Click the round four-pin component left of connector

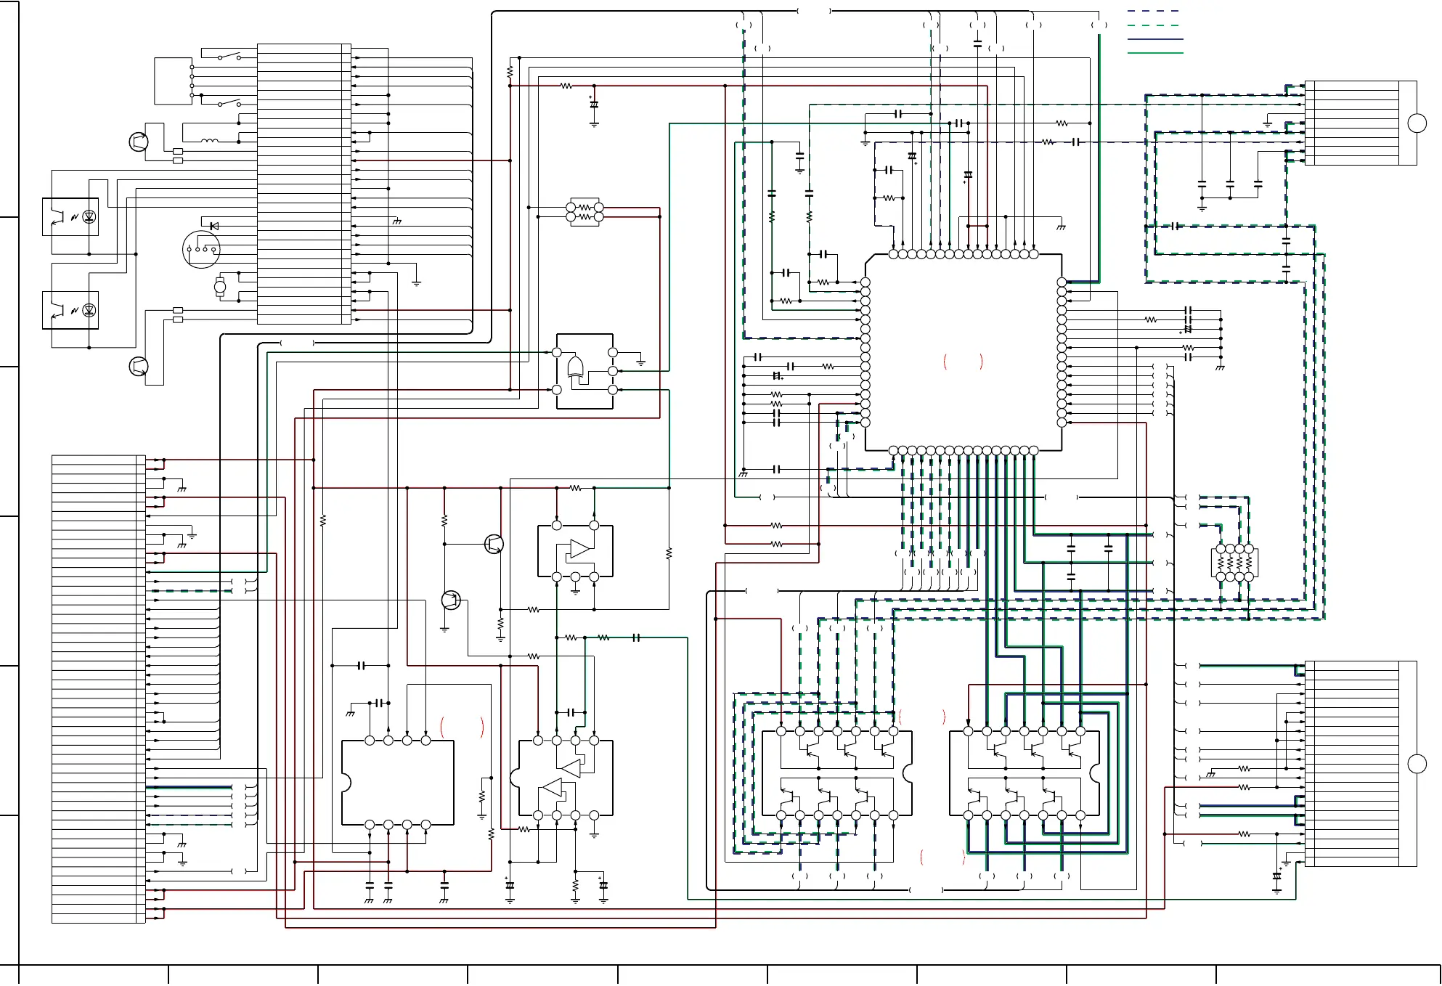[201, 250]
